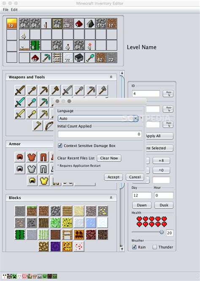Select the leaves block icon
This screenshot has height=281, width=200.
pyautogui.click(x=55, y=223)
